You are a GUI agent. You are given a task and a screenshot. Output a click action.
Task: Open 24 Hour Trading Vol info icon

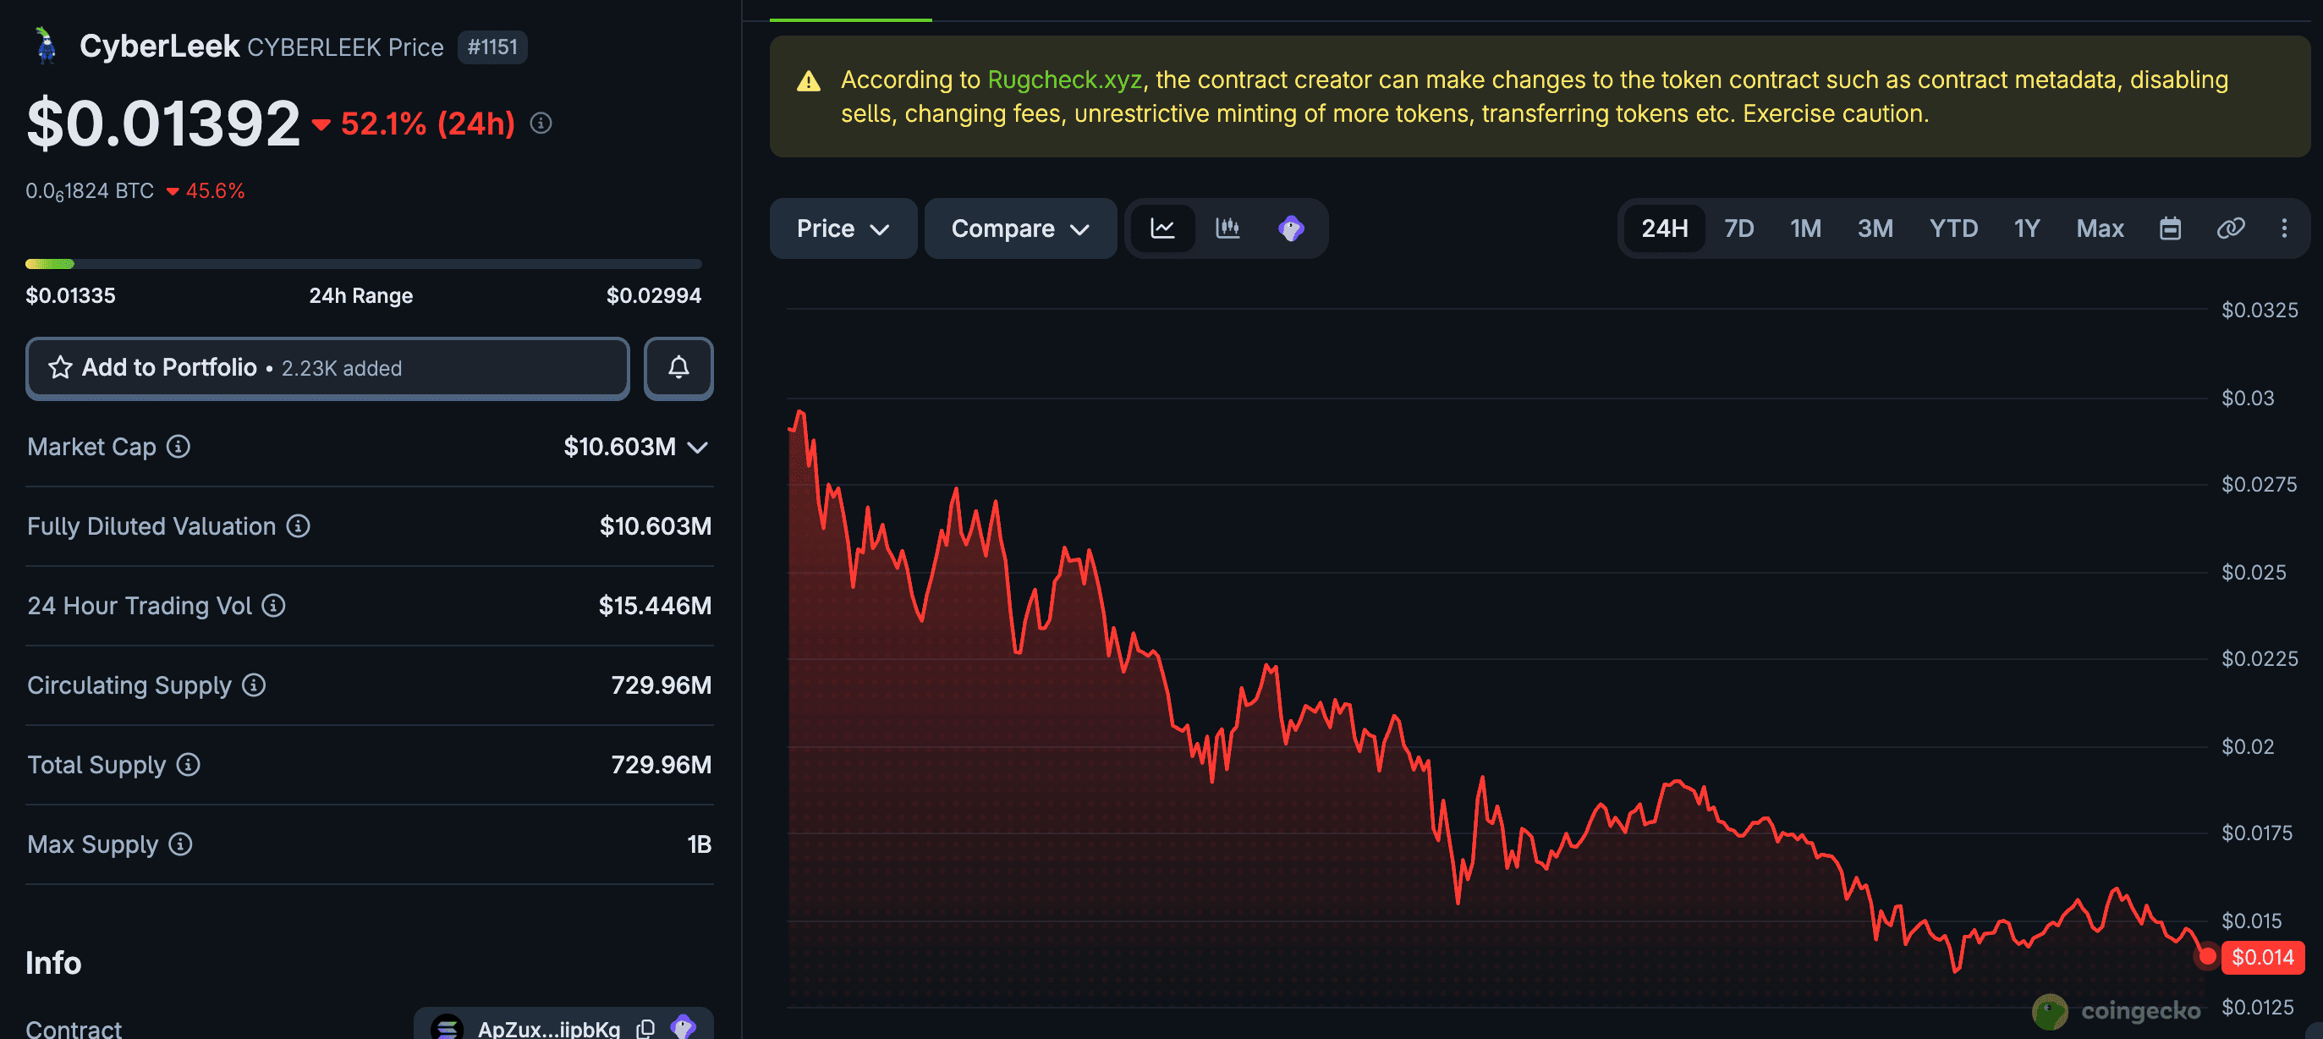(x=274, y=605)
